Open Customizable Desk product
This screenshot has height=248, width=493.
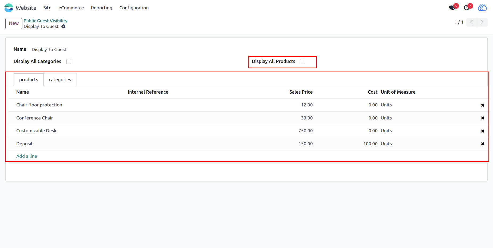[36, 131]
